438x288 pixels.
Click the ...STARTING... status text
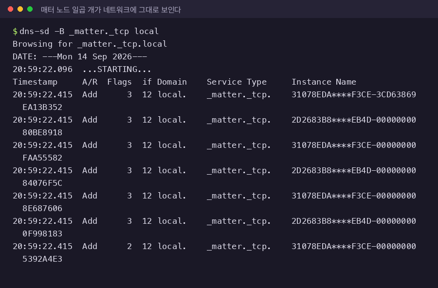click(117, 69)
